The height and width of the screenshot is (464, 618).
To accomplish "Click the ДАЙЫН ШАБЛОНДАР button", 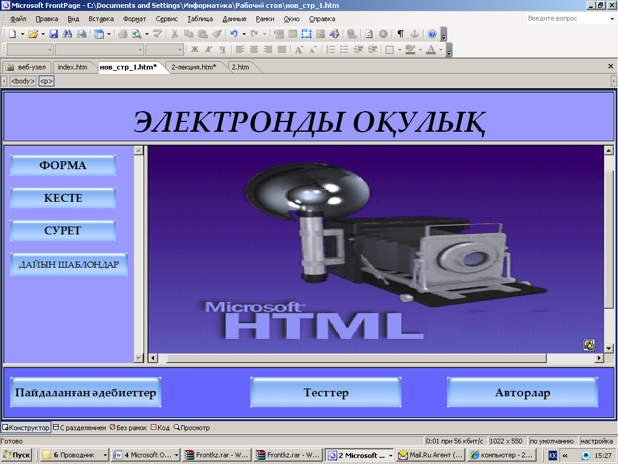I will [x=69, y=265].
